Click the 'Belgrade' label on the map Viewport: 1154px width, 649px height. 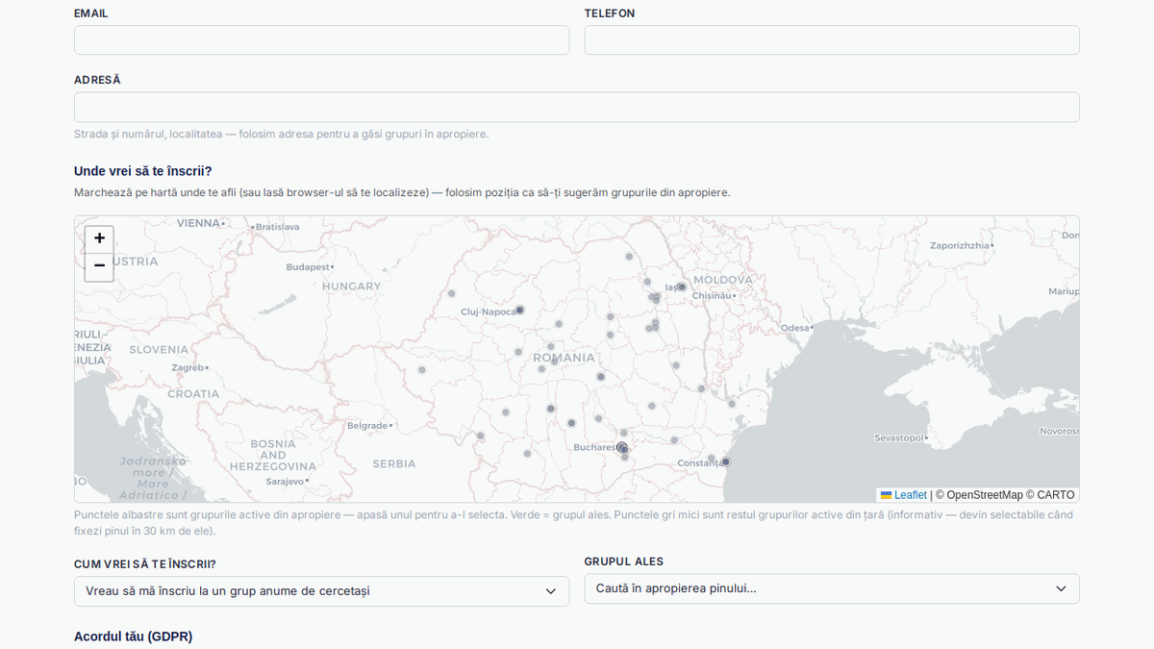point(367,425)
